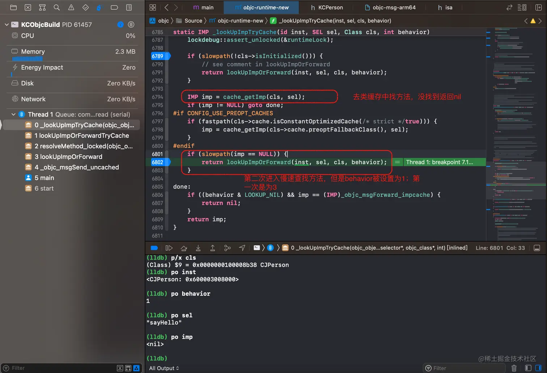Clear the console with trash icon
This screenshot has height=373, width=547.
click(514, 368)
